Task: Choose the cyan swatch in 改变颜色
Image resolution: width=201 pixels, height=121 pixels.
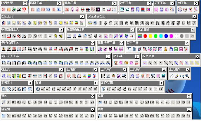Action: pos(161,36)
